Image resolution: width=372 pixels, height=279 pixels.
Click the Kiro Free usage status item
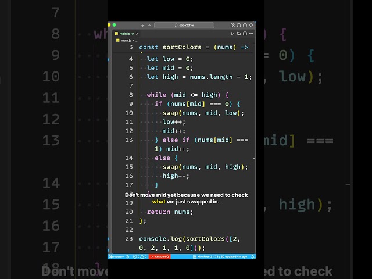point(220,257)
